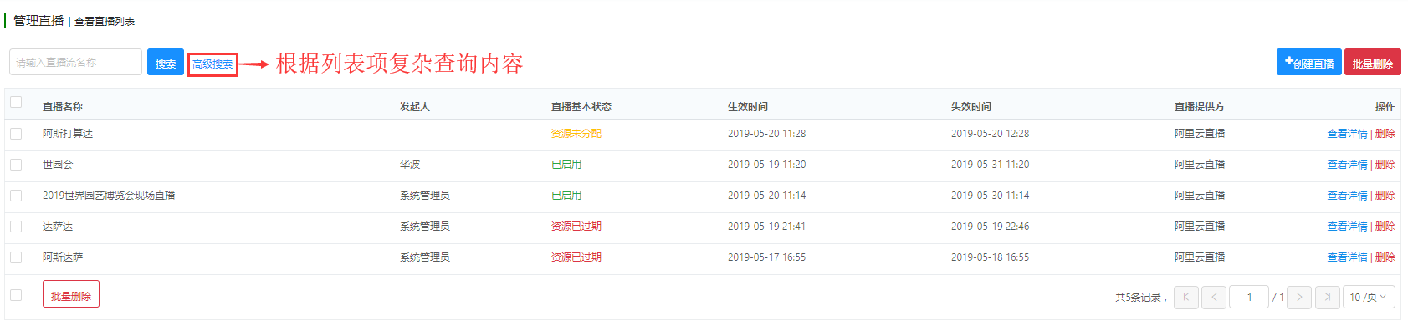Jump to last page pagination icon
This screenshot has height=336, width=1408.
coord(1328,298)
